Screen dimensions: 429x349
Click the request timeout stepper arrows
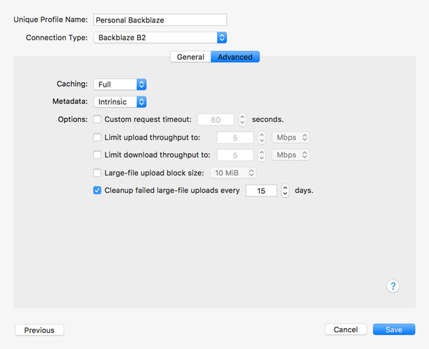click(242, 120)
